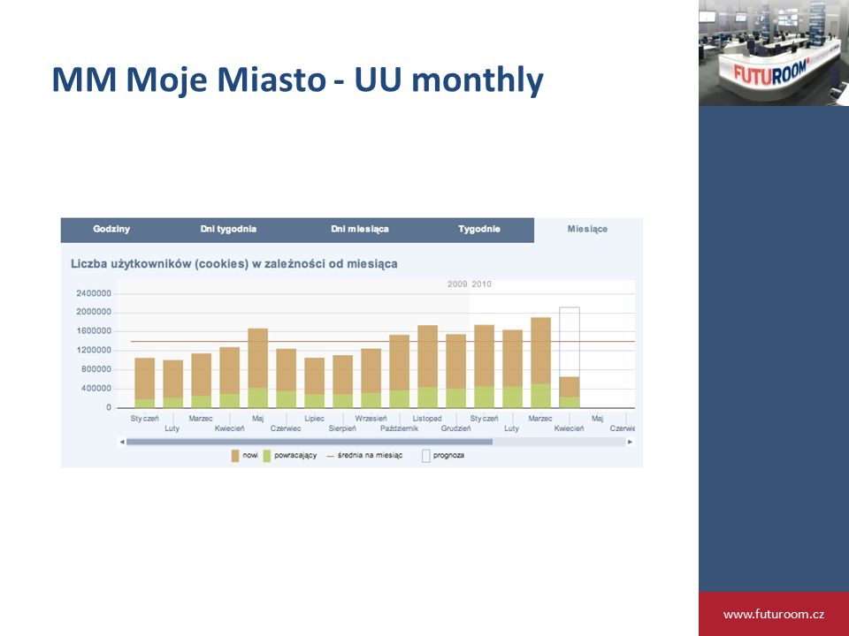The image size is (849, 636).
Task: Click the Lipiec month label
Action: tap(314, 418)
